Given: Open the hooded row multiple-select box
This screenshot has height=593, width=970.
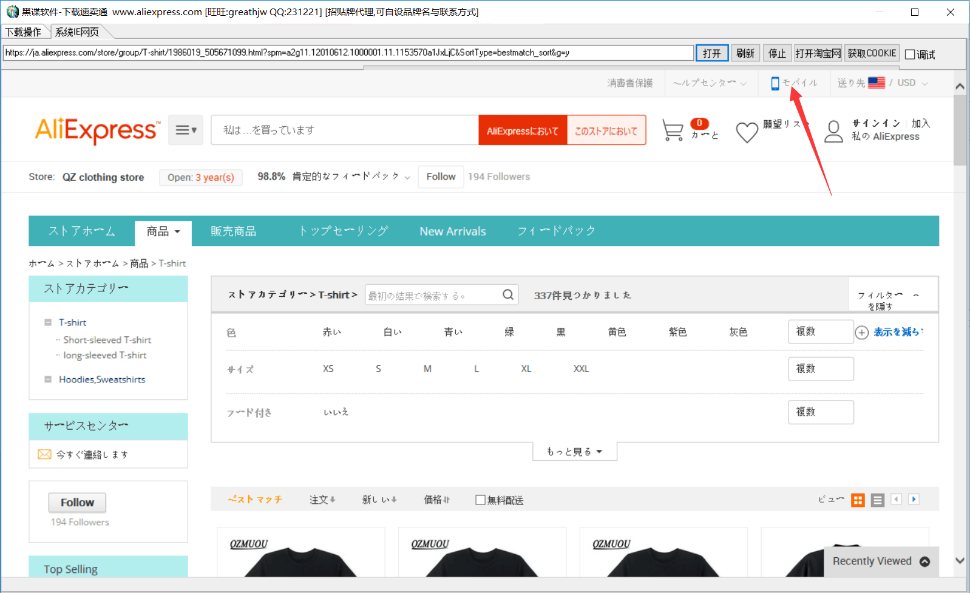Looking at the screenshot, I should coord(821,412).
